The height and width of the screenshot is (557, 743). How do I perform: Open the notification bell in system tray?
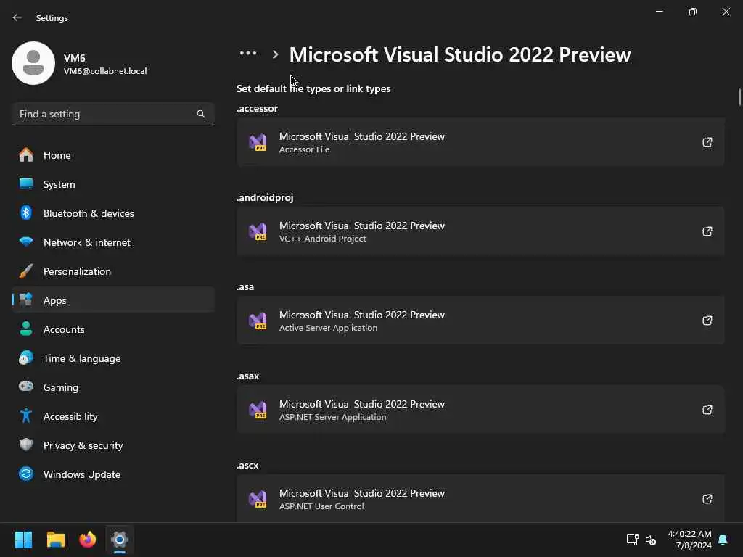[x=723, y=540]
